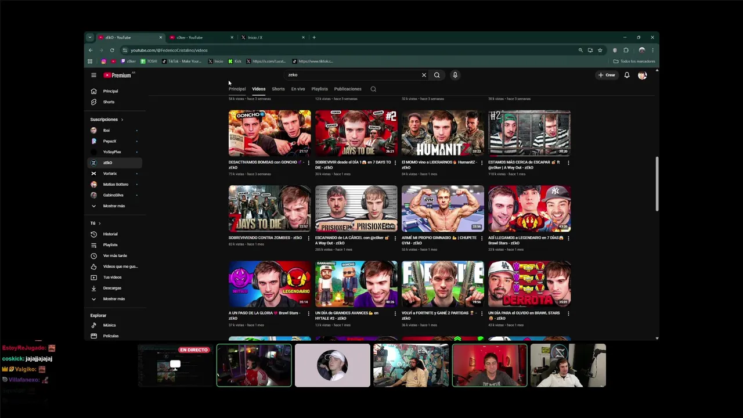Open Historial from the sidebar

pos(110,234)
